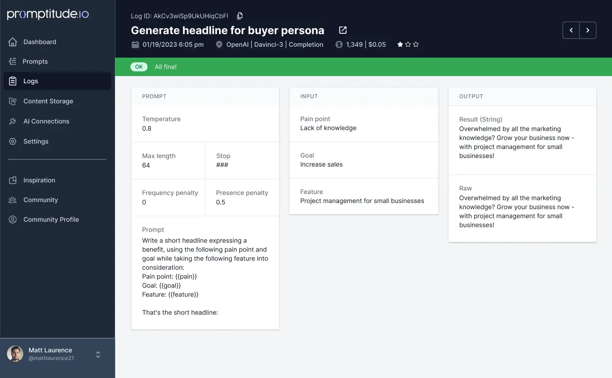
Task: Open Settings from the sidebar
Action: tap(36, 141)
